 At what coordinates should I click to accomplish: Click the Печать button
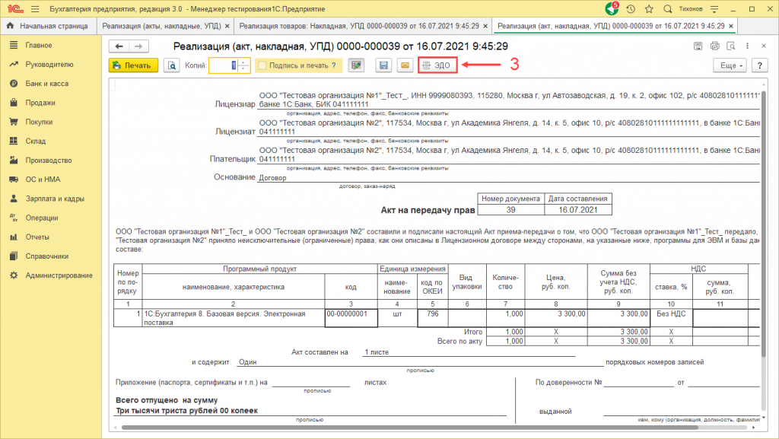133,65
